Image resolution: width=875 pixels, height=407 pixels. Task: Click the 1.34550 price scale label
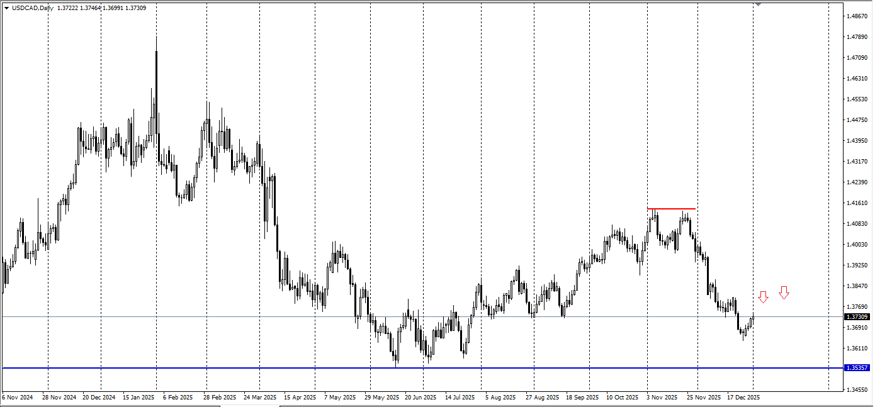[857, 390]
